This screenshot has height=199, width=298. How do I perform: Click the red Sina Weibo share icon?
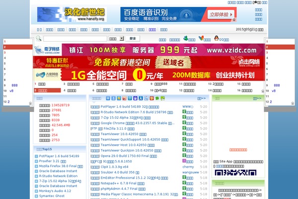(x=125, y=99)
